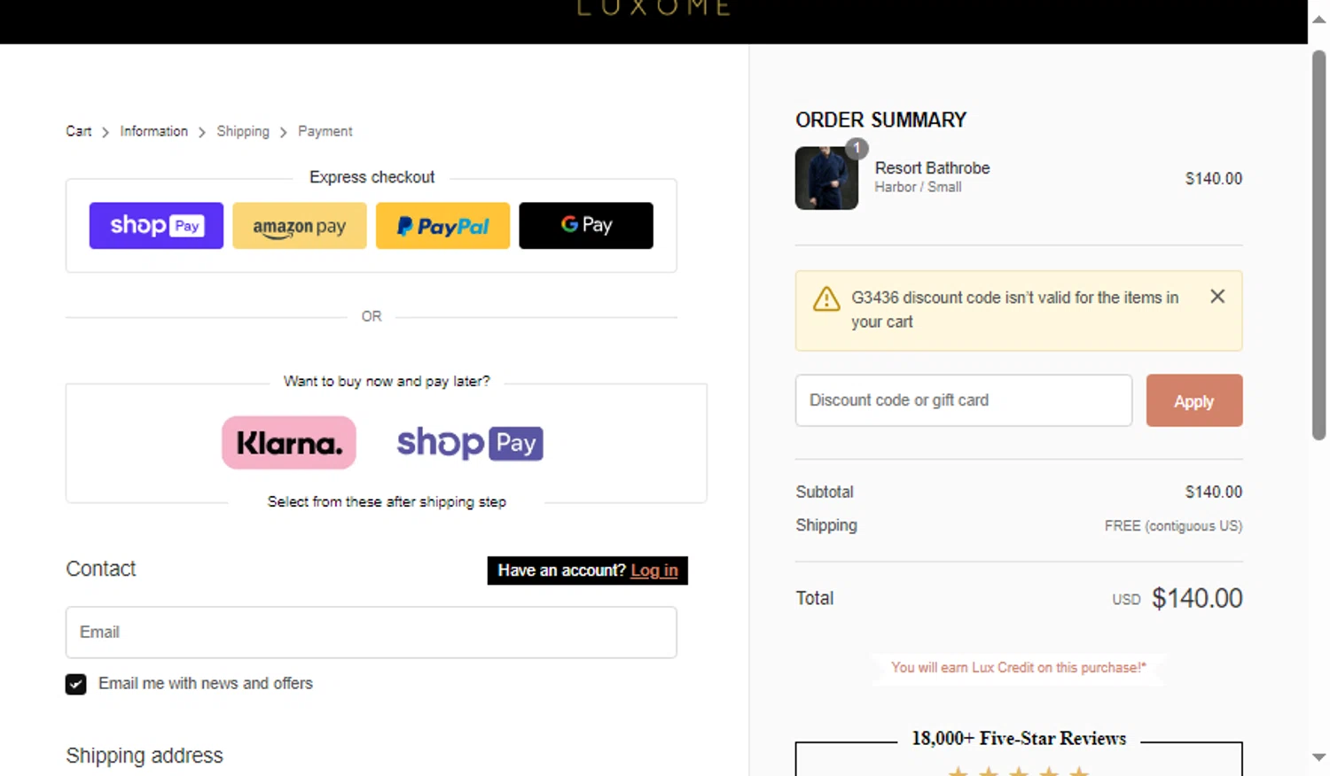Viewport: 1330px width, 776px height.
Task: Click the vertical scrollbar thumb
Action: (x=1319, y=244)
